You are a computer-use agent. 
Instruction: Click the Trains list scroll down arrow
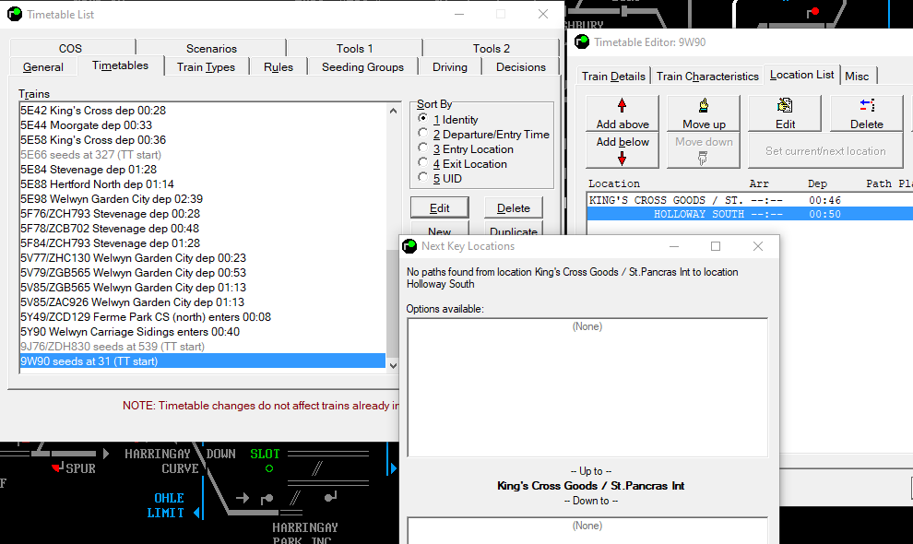[393, 366]
